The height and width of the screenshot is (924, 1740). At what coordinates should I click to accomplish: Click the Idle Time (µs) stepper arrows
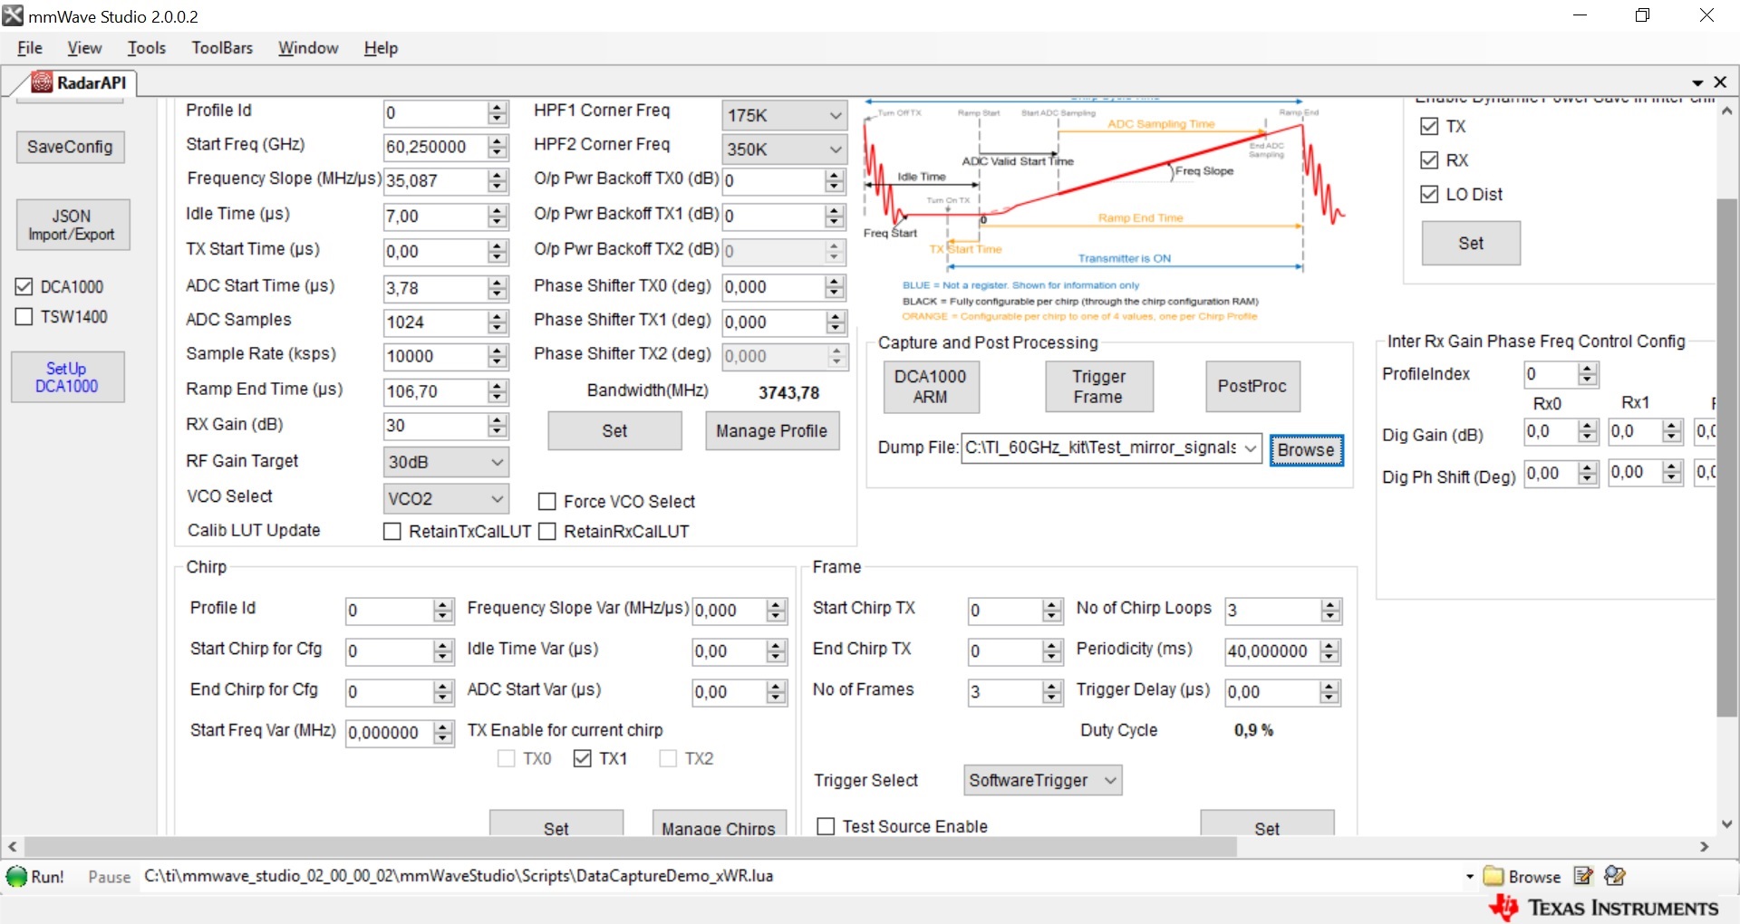[498, 217]
